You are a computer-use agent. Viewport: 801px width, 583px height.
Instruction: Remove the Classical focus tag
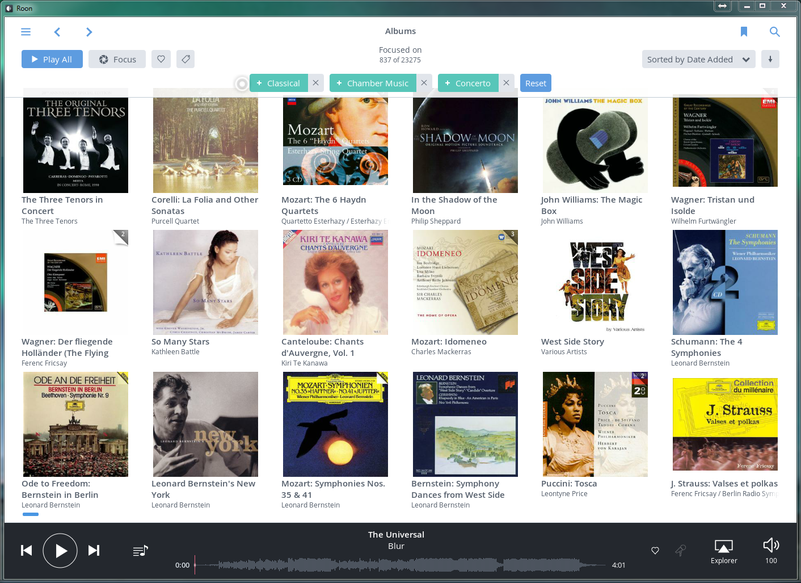click(x=316, y=83)
